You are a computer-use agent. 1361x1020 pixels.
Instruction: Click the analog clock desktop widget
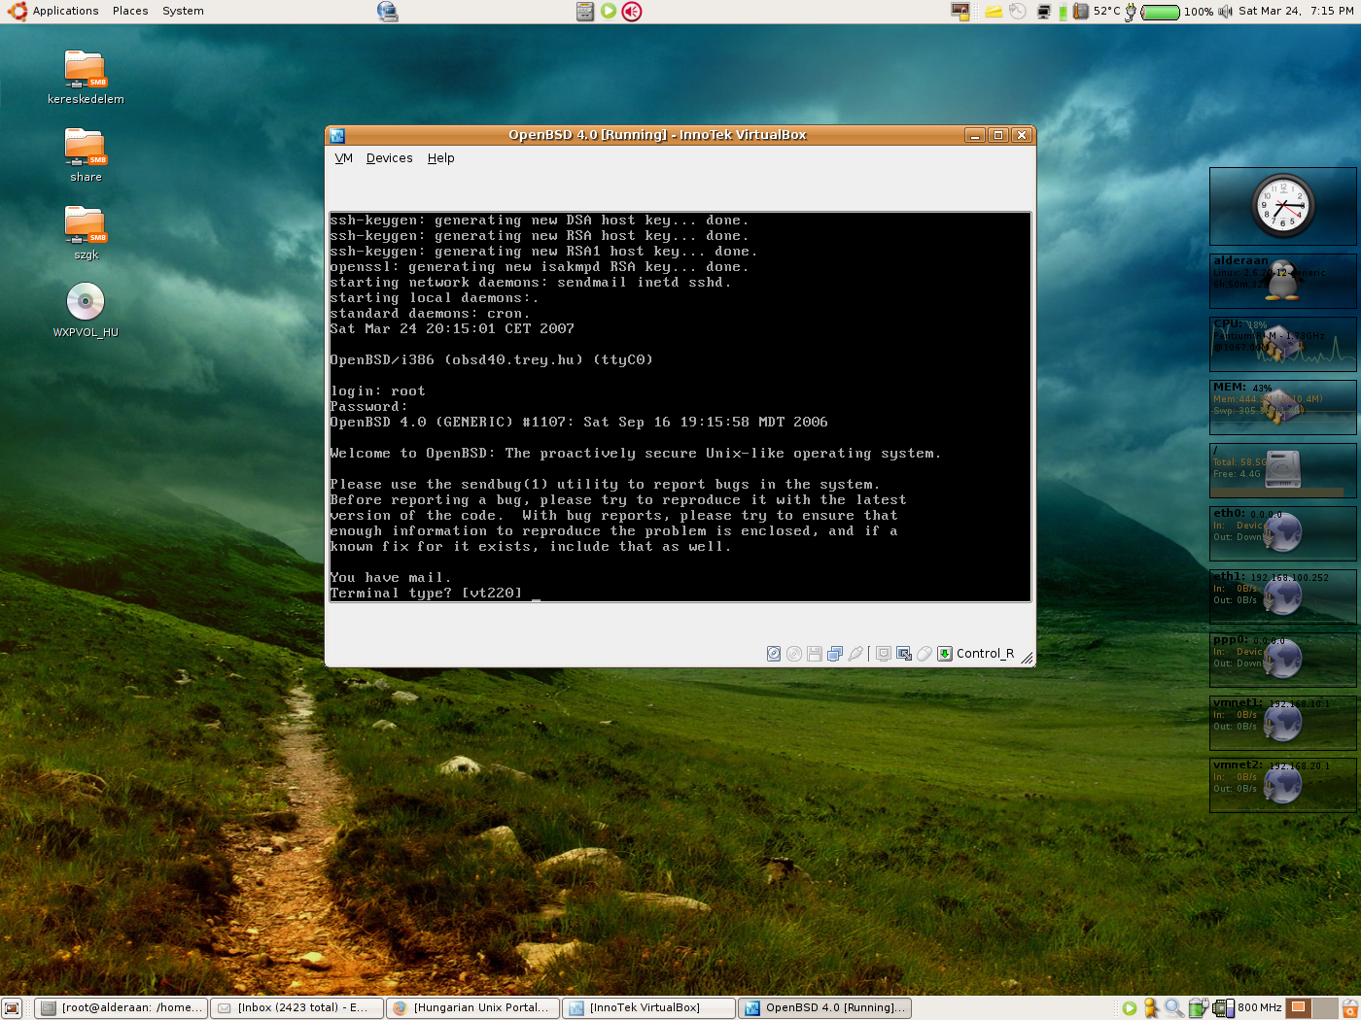1283,206
